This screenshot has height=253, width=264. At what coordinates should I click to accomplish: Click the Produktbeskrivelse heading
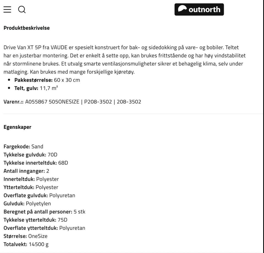[27, 28]
